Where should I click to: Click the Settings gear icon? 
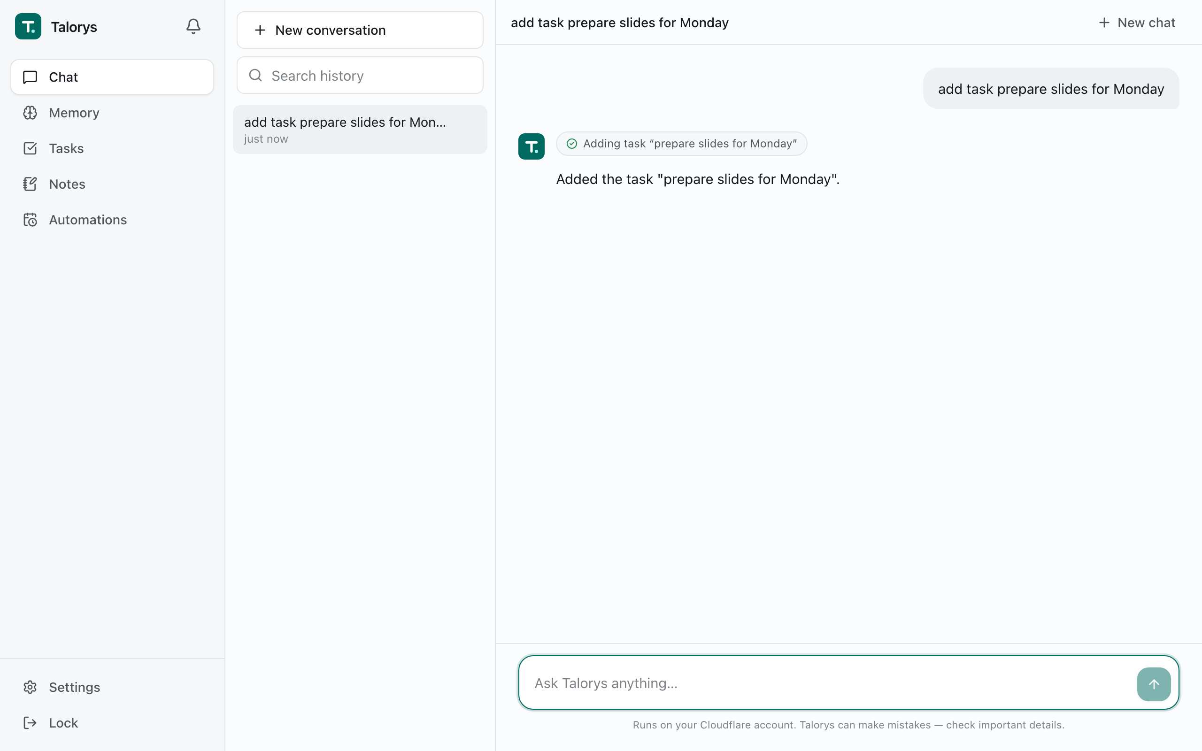pos(31,687)
